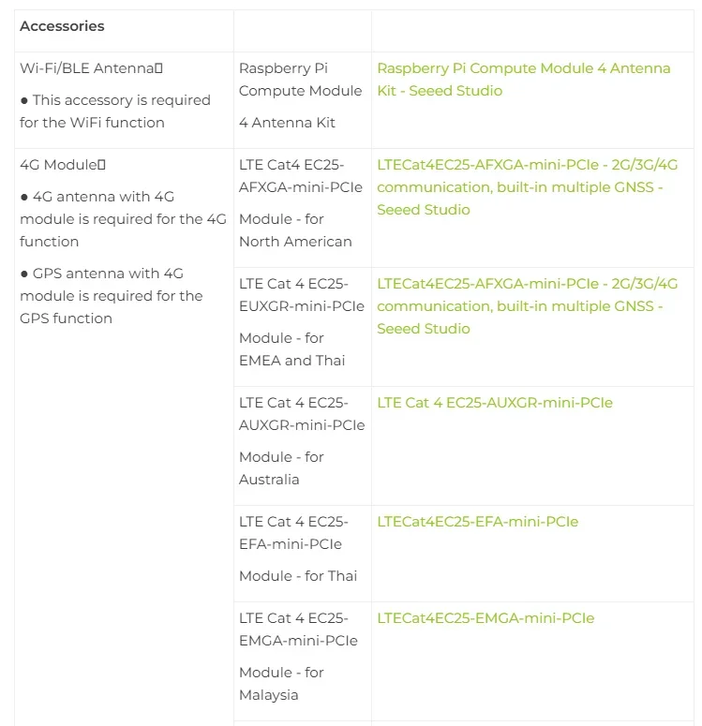Click the "Module - for Malaysia" text

pos(281,684)
